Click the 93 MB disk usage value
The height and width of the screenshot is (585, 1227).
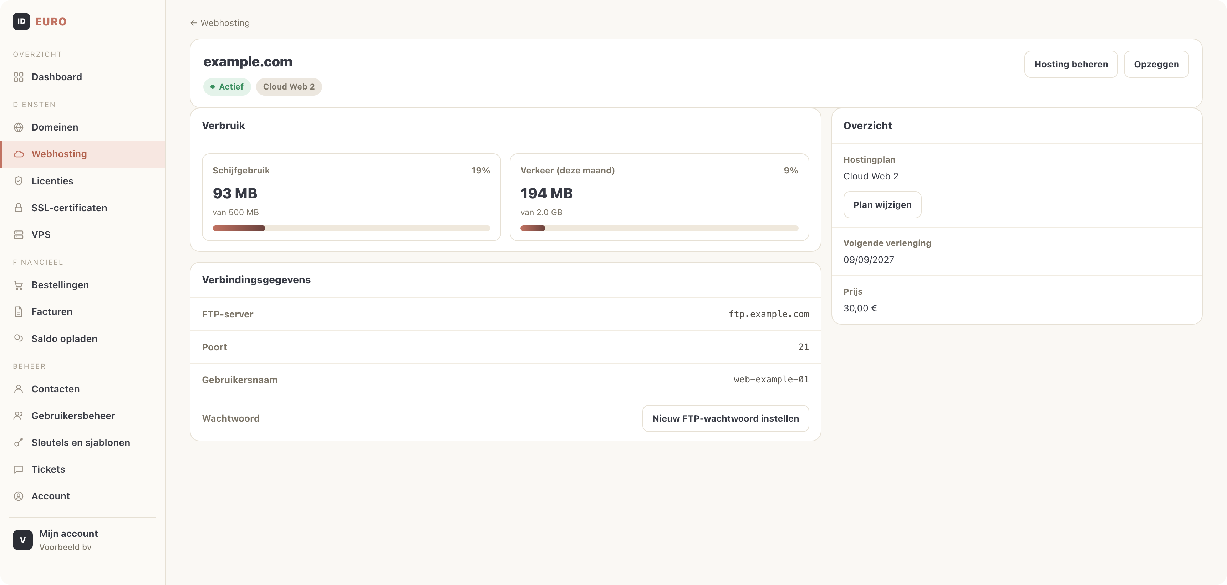[x=235, y=193]
